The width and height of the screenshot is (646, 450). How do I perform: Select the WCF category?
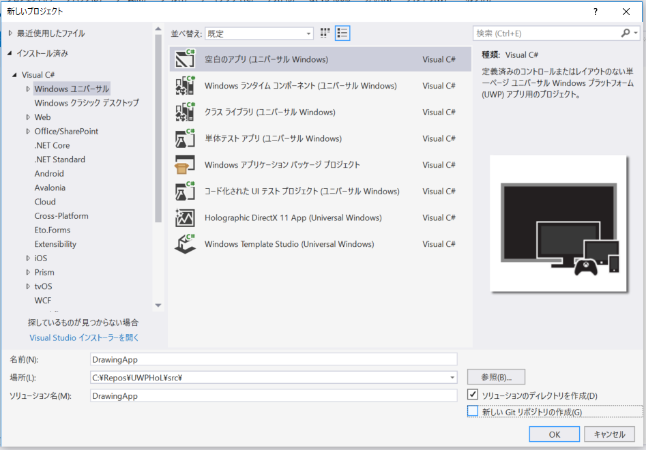click(43, 300)
